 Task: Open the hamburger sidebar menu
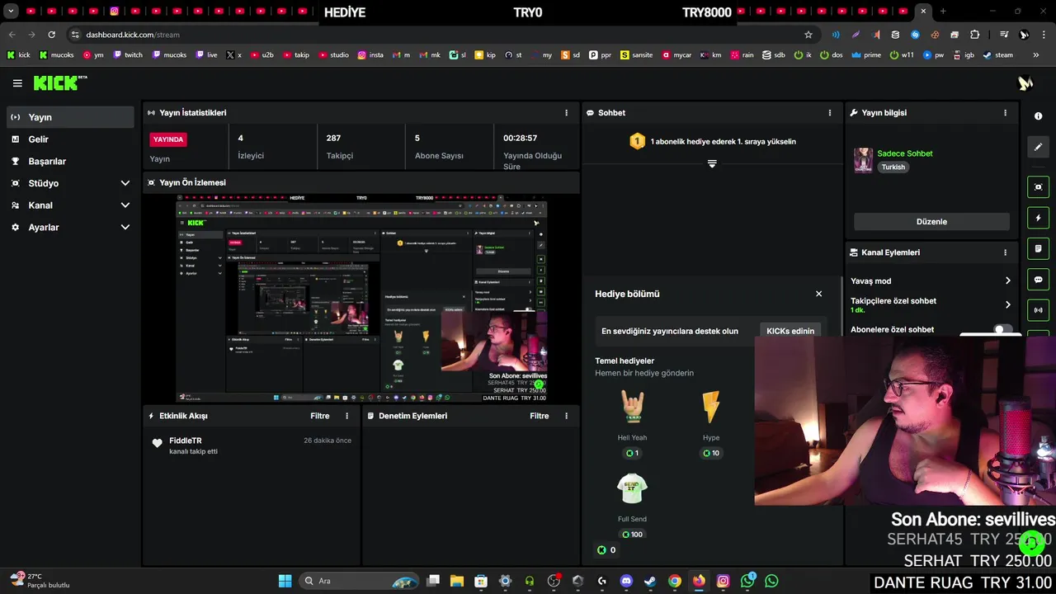[17, 83]
